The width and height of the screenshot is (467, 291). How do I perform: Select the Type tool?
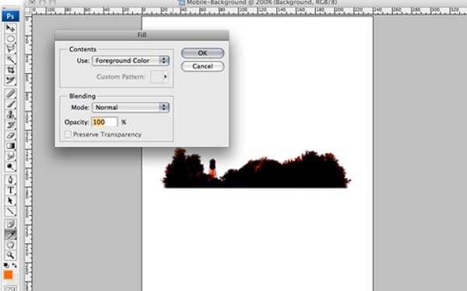(10, 190)
